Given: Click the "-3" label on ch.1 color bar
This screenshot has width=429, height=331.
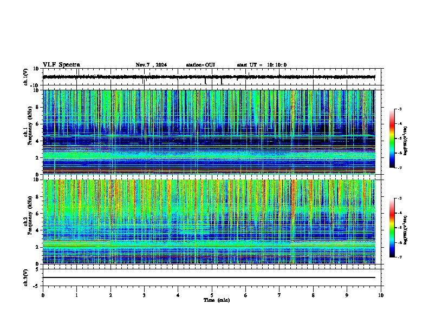Looking at the screenshot, I should click(400, 109).
